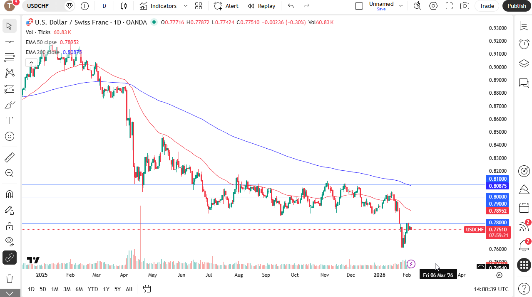Open the chart settings hexagon icon

(x=433, y=6)
